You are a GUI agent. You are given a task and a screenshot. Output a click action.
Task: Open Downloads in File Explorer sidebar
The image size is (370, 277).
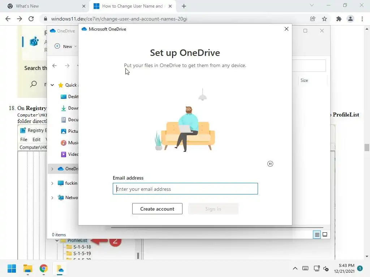tap(69, 108)
